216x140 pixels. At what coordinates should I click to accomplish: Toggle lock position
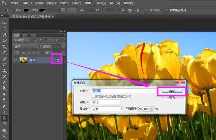tap(33, 53)
